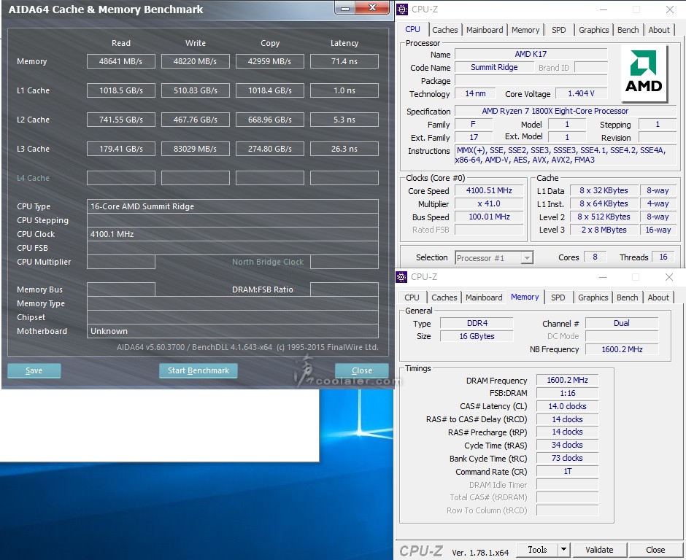Viewport: 686px width, 560px height.
Task: Click the Close button at the bottom of CPU-Z
Action: click(x=655, y=550)
